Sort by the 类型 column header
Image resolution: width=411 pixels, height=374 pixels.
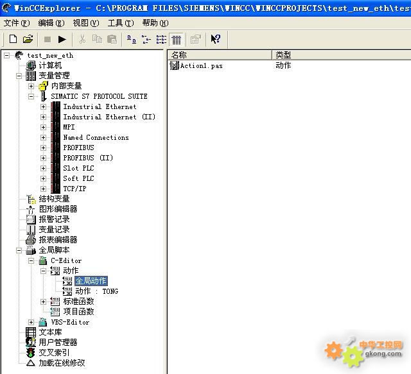pyautogui.click(x=342, y=55)
